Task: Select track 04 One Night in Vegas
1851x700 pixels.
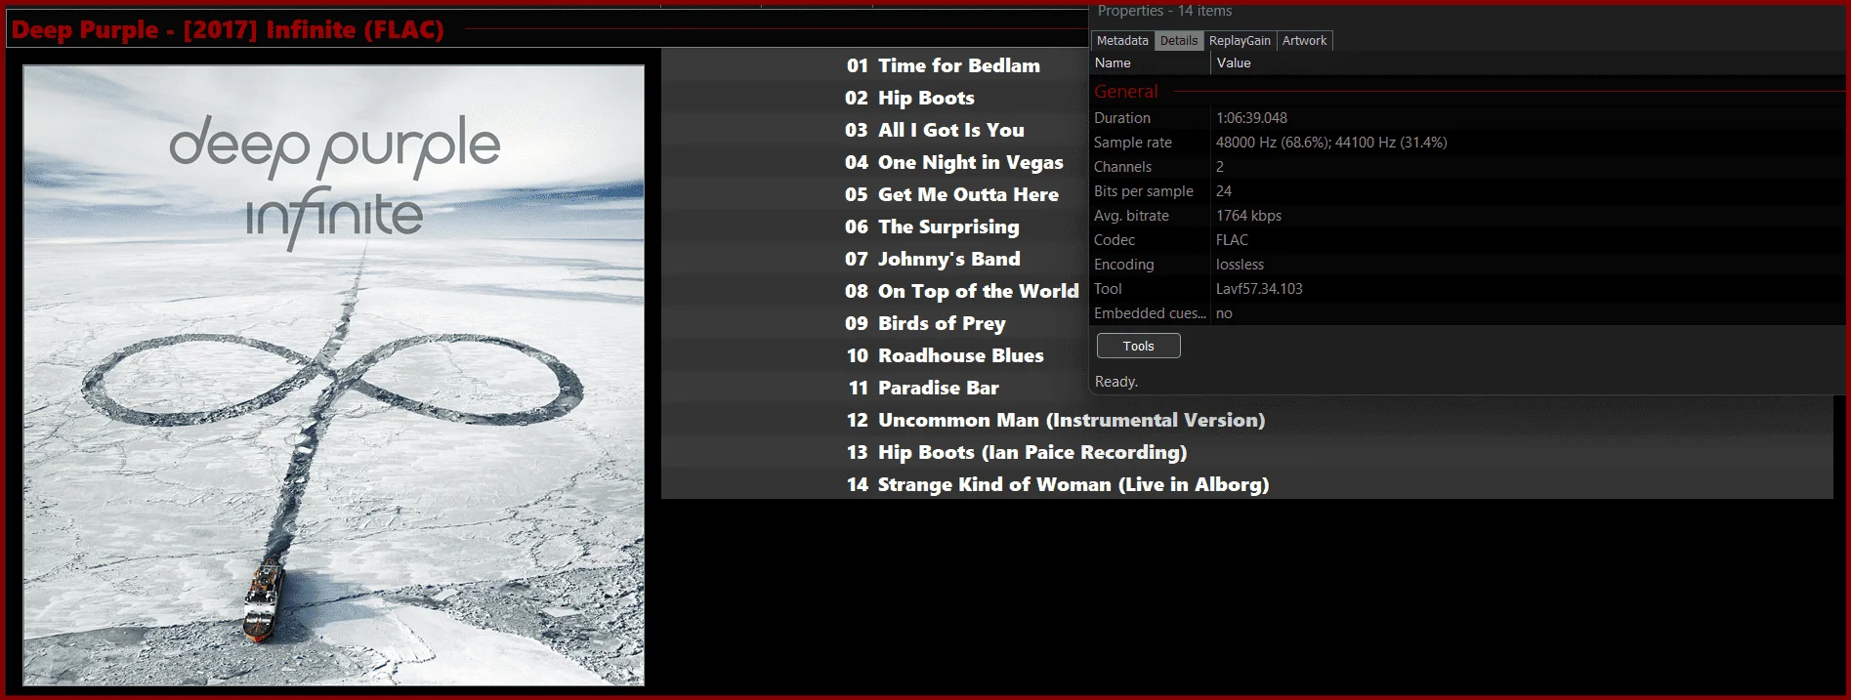Action: (954, 162)
